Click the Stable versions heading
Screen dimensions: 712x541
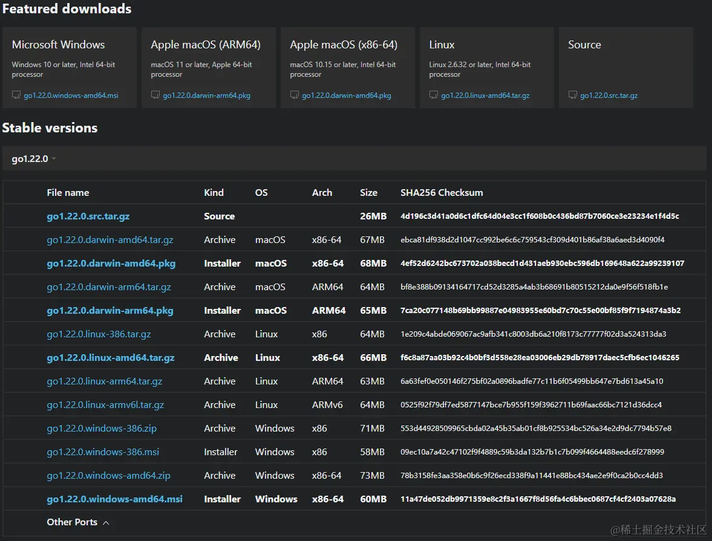click(50, 128)
